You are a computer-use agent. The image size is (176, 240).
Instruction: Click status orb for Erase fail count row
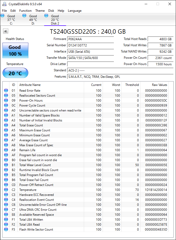6,160
